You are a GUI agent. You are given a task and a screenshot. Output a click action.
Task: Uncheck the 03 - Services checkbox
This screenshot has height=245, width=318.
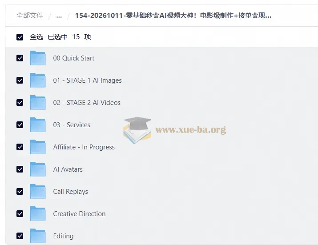click(20, 125)
